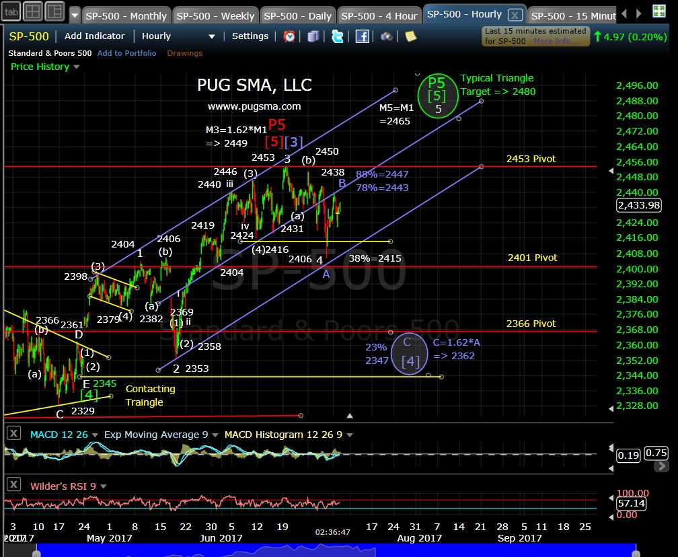
Task: Click the price axis lower scale arrow
Action: coord(611,409)
